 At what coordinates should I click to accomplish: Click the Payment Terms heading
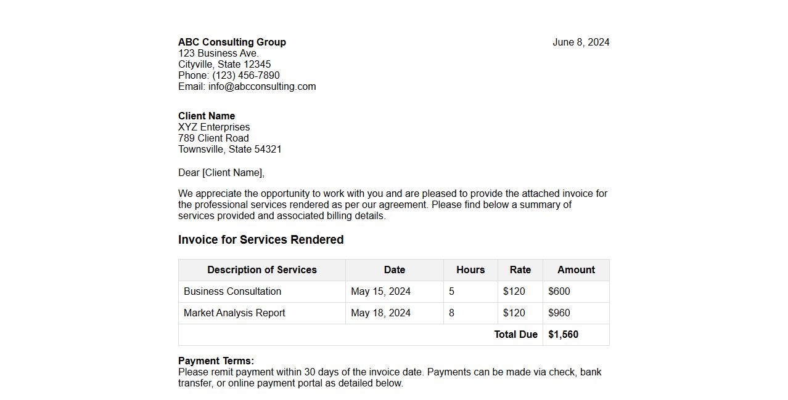216,361
